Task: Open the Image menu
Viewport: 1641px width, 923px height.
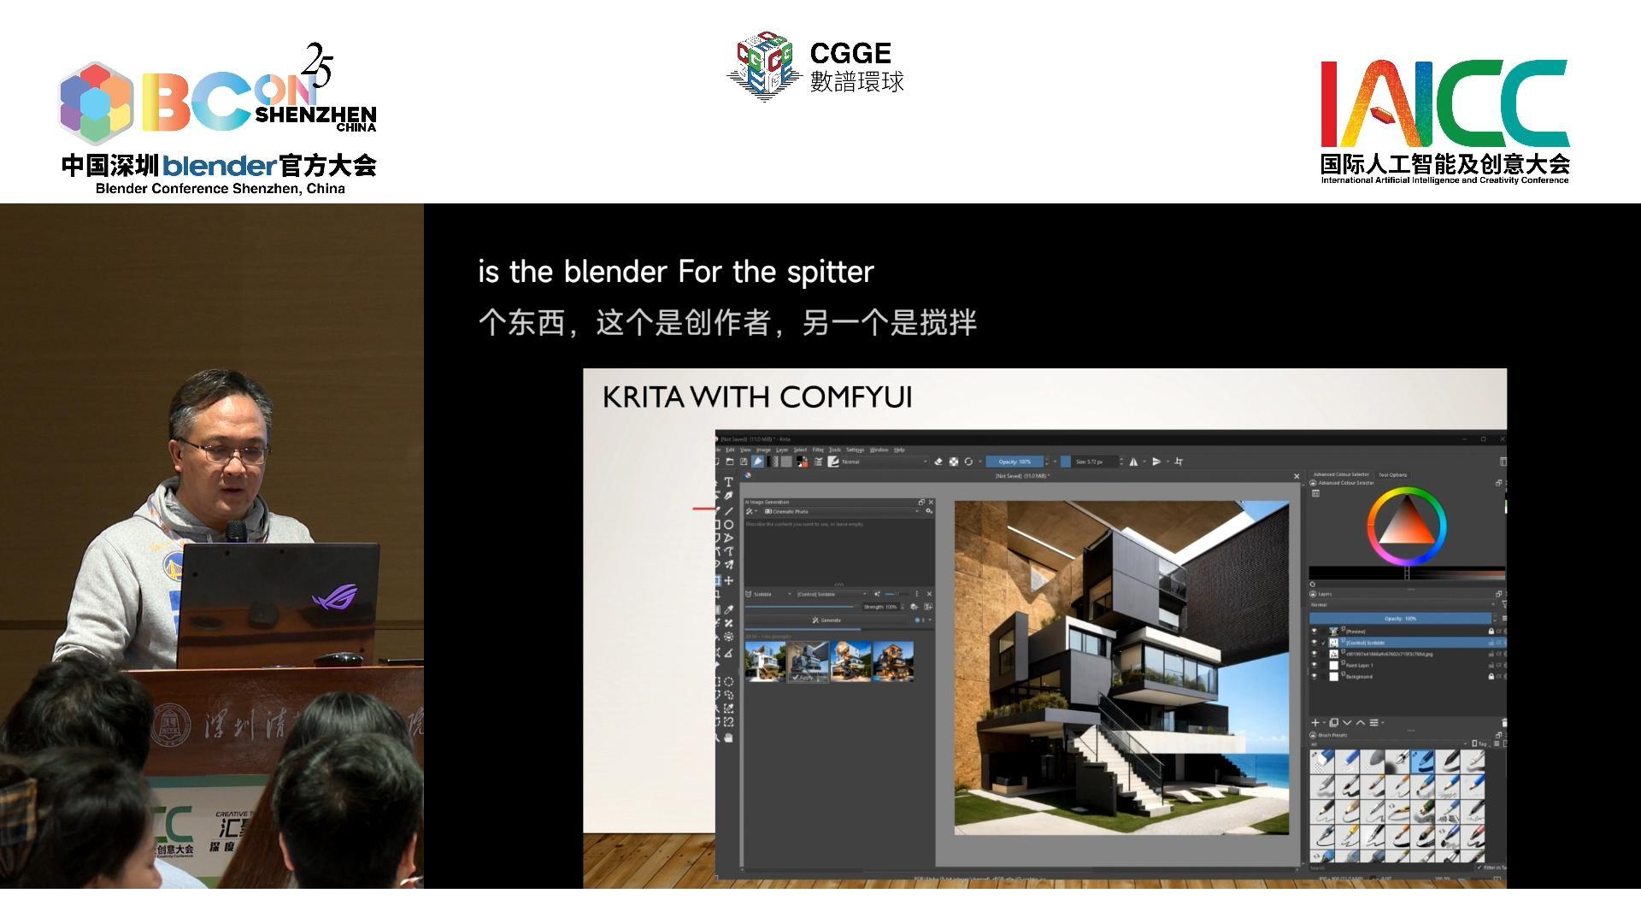Action: point(763,450)
